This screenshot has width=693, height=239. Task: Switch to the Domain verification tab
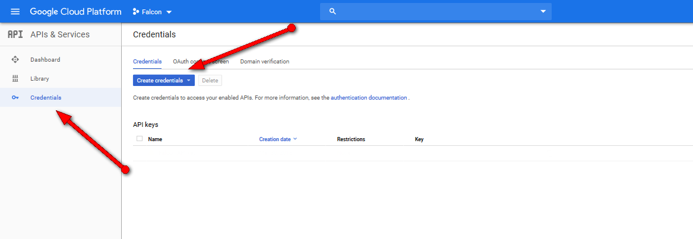point(265,62)
